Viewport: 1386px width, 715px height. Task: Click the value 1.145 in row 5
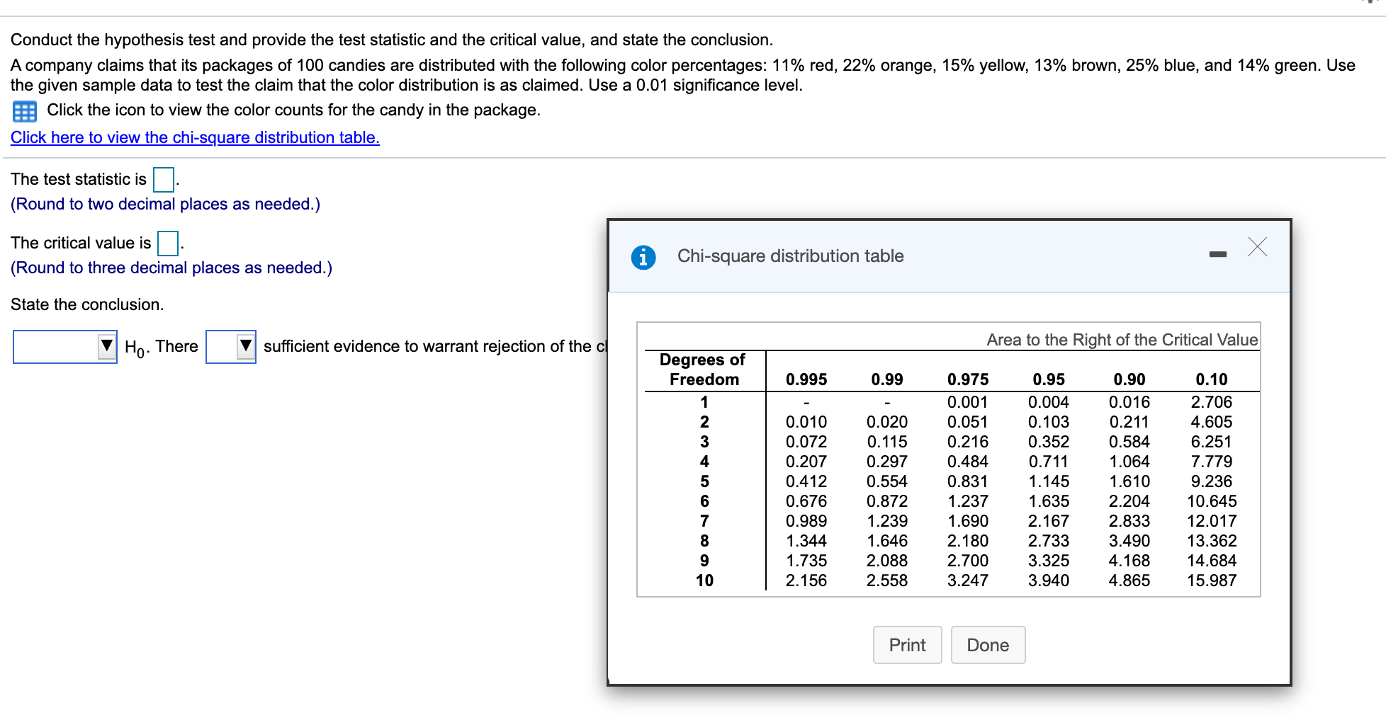tap(1049, 481)
